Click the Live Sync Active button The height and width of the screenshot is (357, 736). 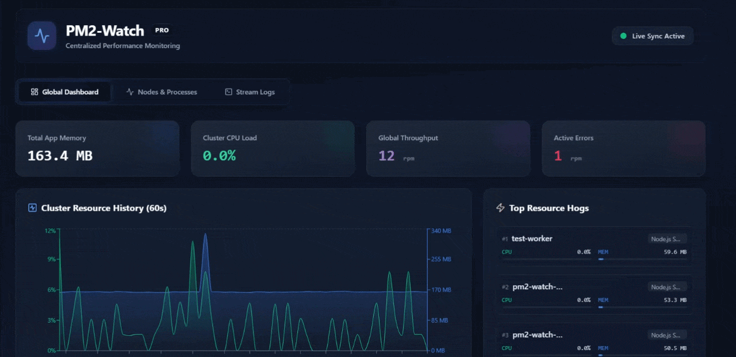[x=653, y=36]
